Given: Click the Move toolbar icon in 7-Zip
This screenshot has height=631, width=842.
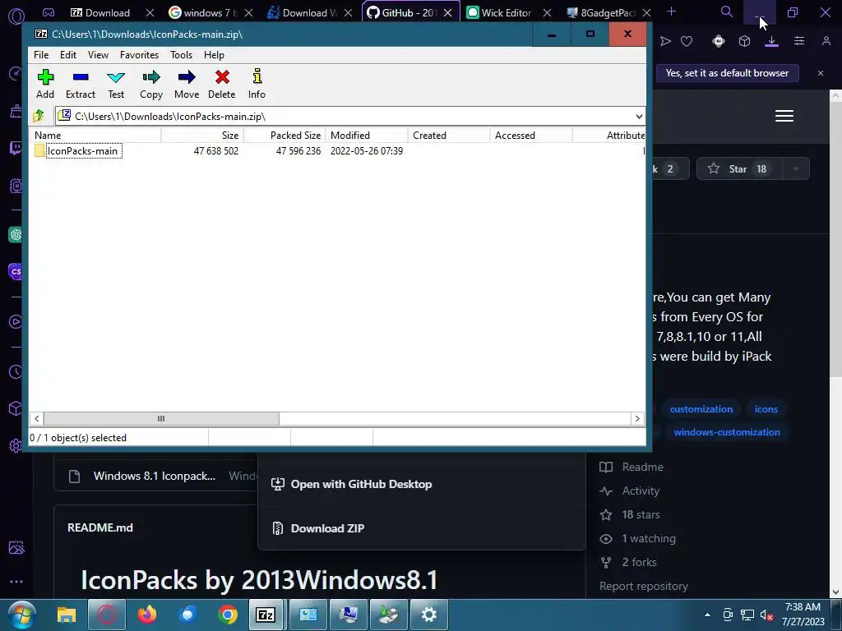Looking at the screenshot, I should [187, 84].
